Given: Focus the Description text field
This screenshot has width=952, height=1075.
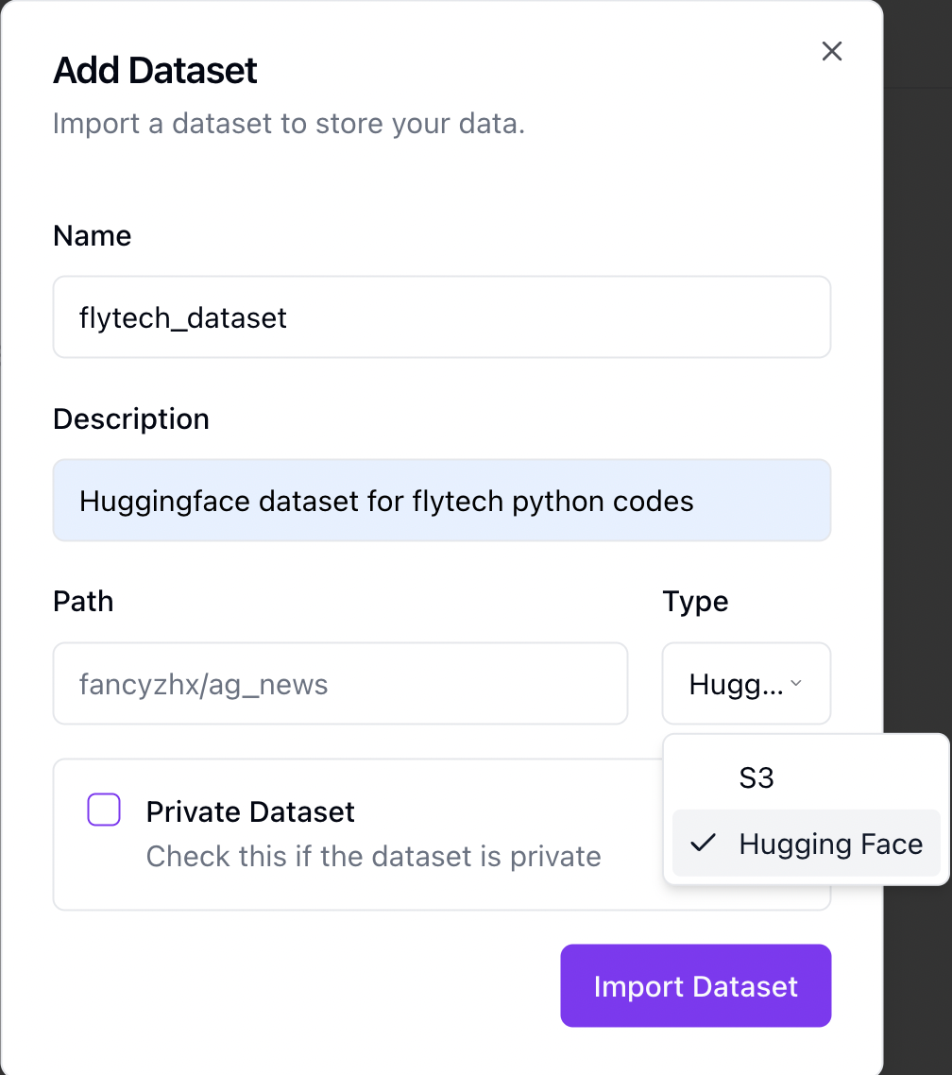Looking at the screenshot, I should click(441, 501).
